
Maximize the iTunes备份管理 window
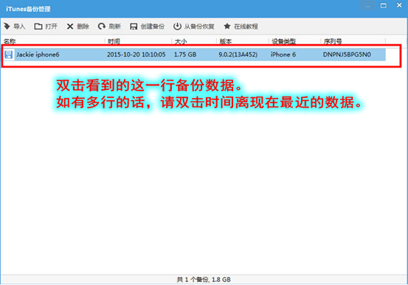point(383,5)
